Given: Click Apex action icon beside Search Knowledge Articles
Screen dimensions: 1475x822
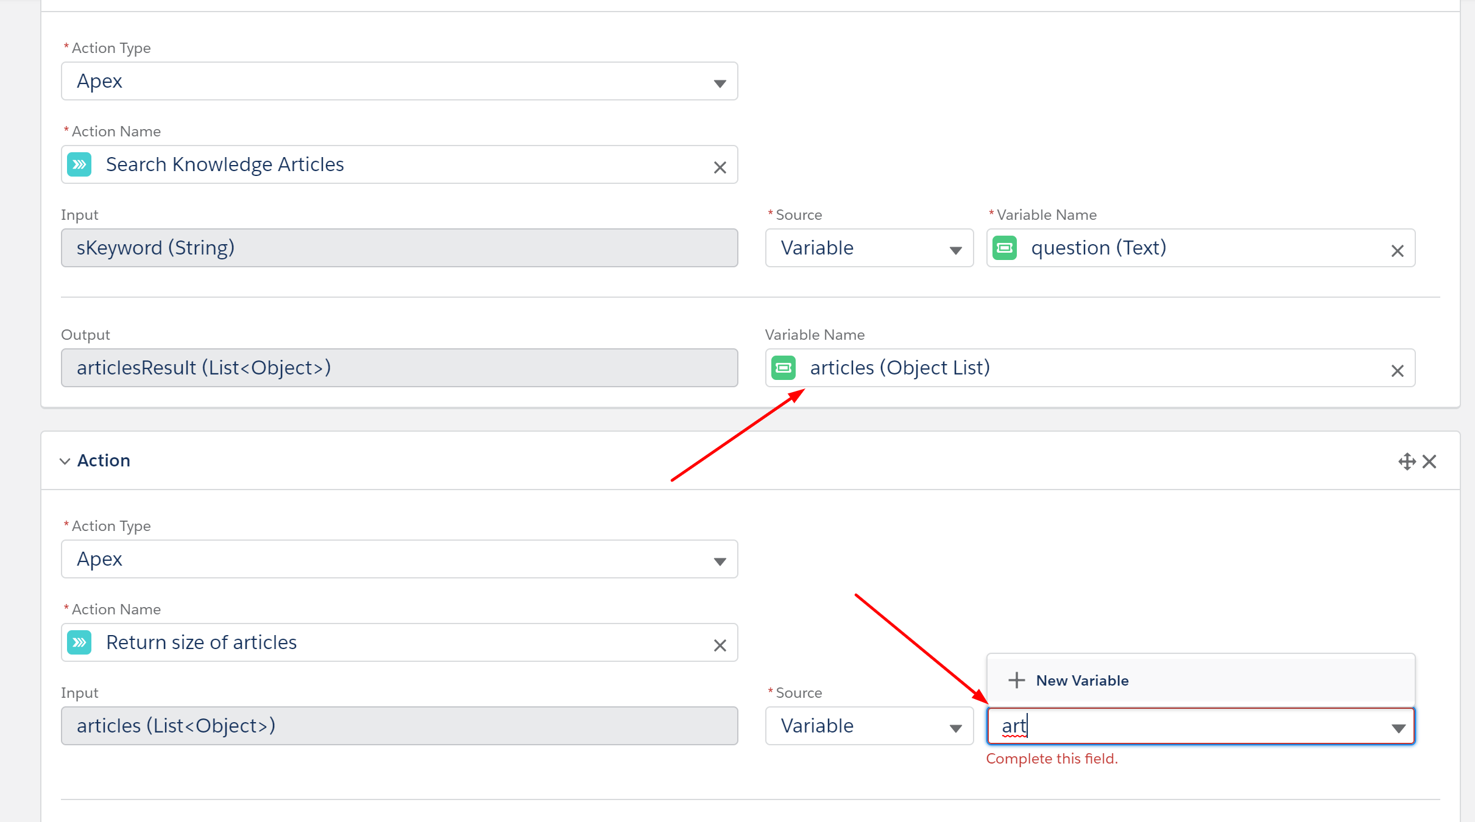Looking at the screenshot, I should [x=79, y=164].
